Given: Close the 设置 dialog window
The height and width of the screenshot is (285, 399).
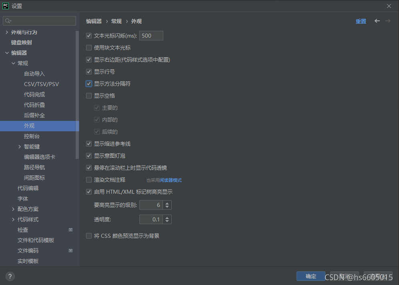Looking at the screenshot, I should coord(389,6).
